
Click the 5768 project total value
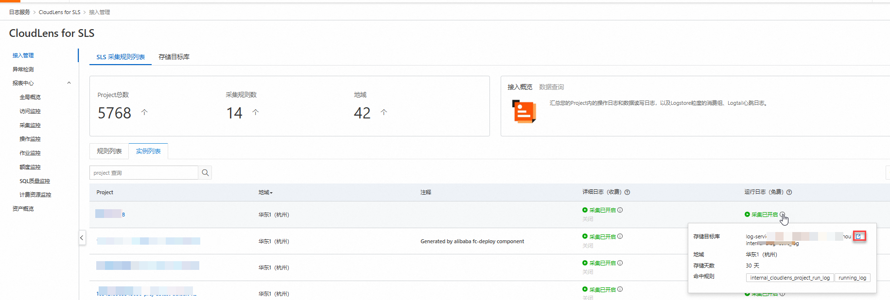115,113
